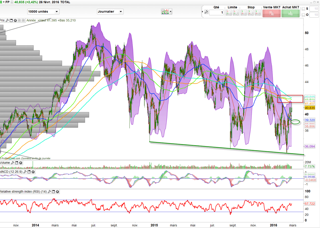Click the Qté quantity input field
The width and height of the screenshot is (320, 228).
(216, 13)
